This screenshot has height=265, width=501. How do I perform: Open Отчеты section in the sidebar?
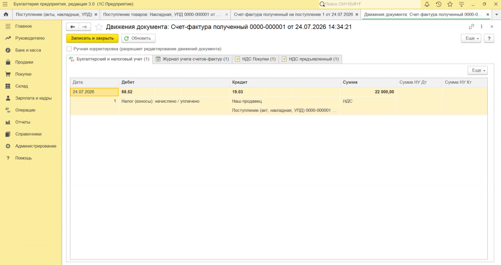pyautogui.click(x=23, y=122)
